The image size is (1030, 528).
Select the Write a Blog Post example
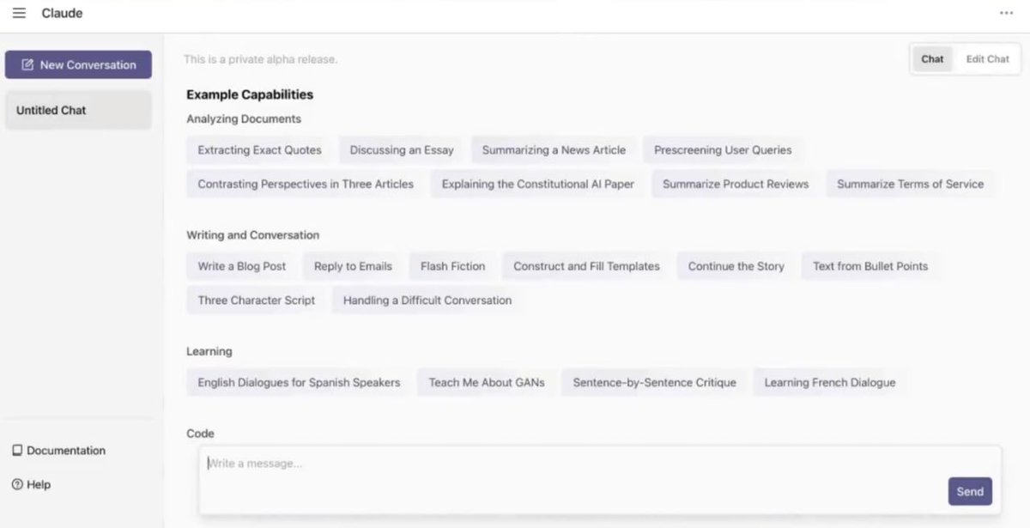[x=242, y=266]
